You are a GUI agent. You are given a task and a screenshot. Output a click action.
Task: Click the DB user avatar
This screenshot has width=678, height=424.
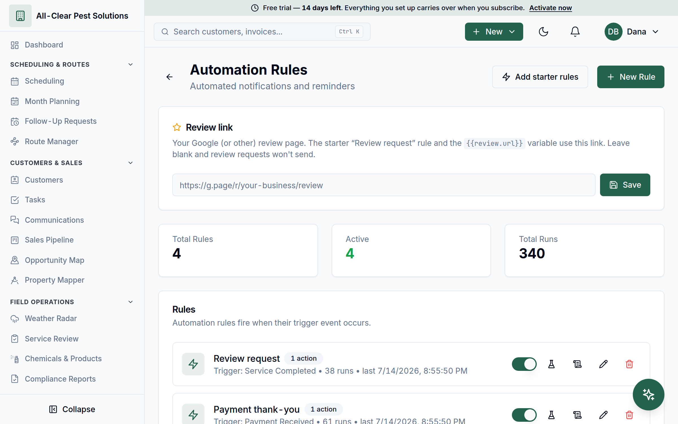pyautogui.click(x=613, y=32)
